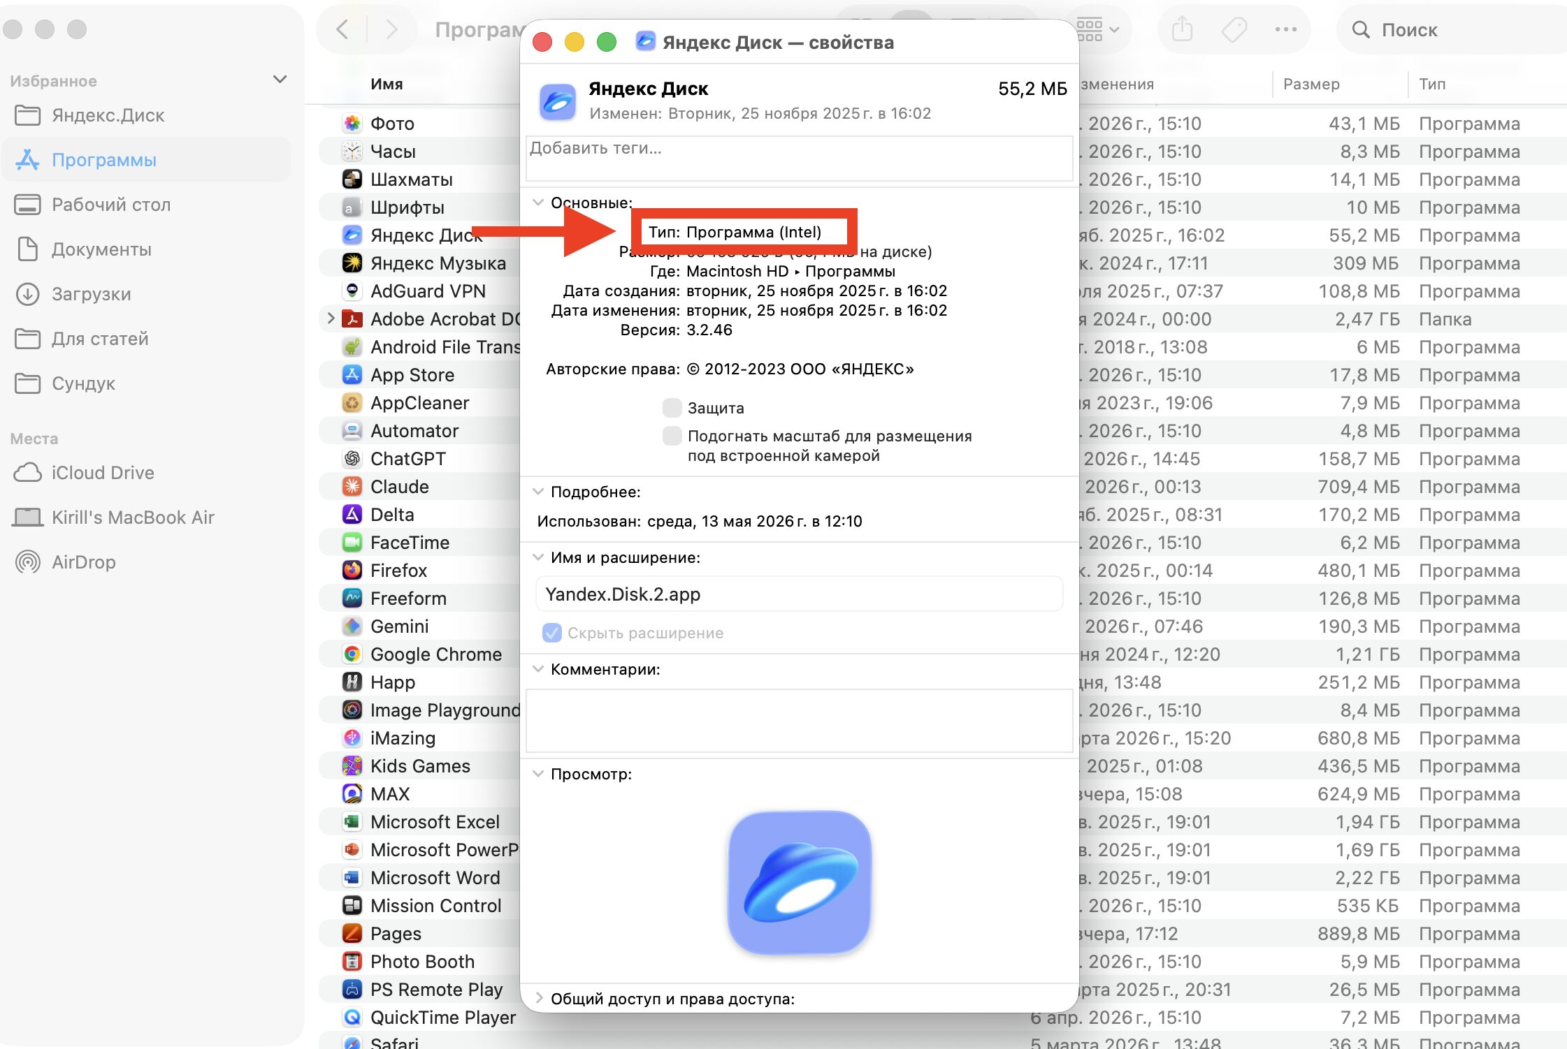
Task: Select the Mission Control row
Action: tap(419, 906)
